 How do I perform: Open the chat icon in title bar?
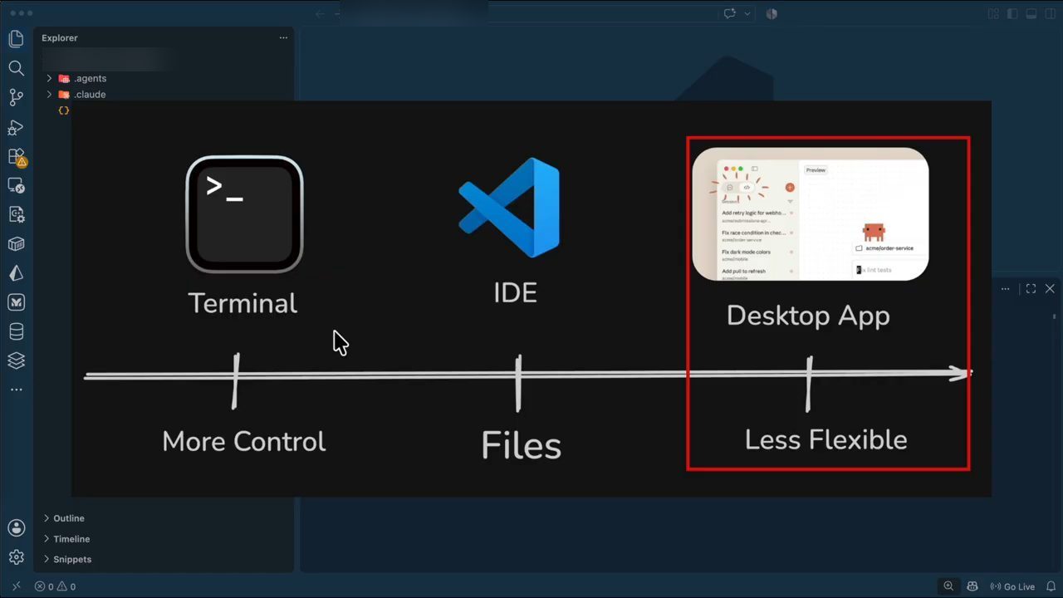point(730,13)
